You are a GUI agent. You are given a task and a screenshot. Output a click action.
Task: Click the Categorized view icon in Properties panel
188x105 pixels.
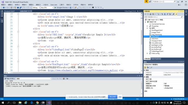(x=145, y=68)
